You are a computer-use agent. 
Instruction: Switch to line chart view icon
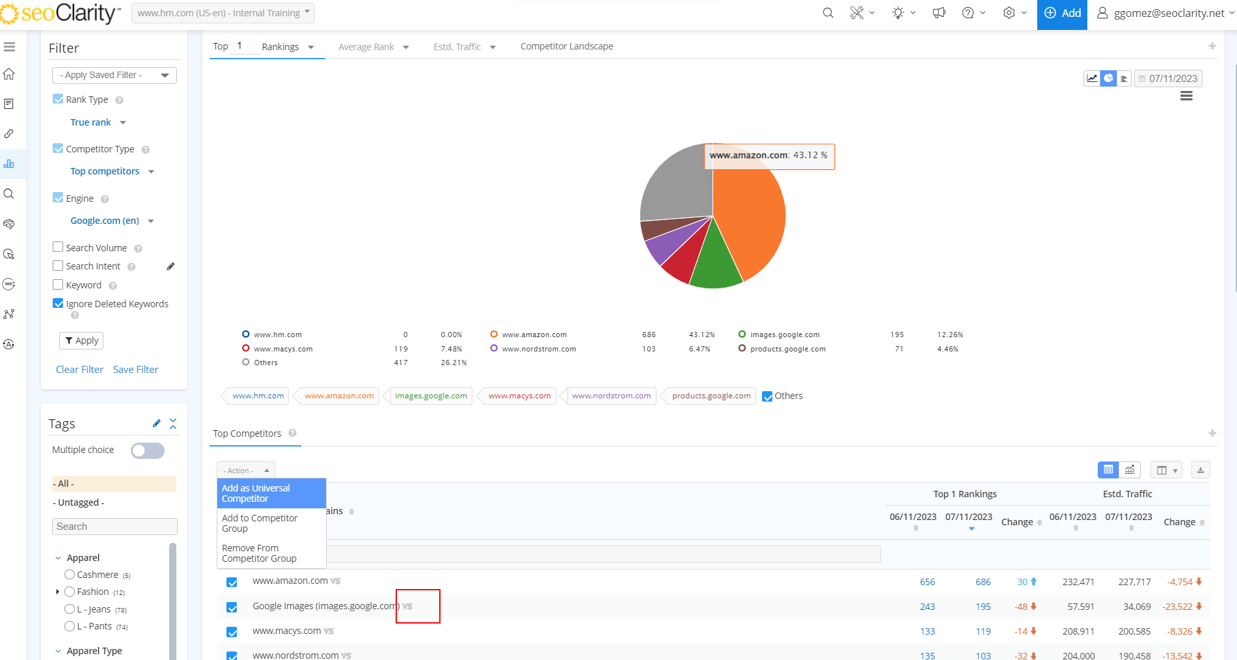coord(1092,78)
